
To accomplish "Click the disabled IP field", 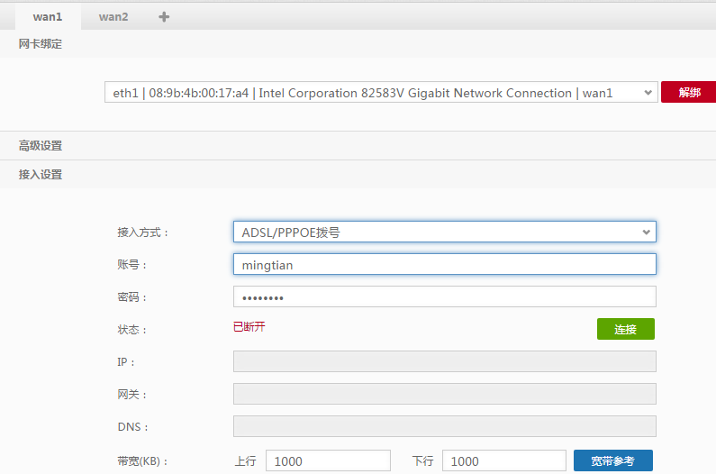I will [x=444, y=361].
